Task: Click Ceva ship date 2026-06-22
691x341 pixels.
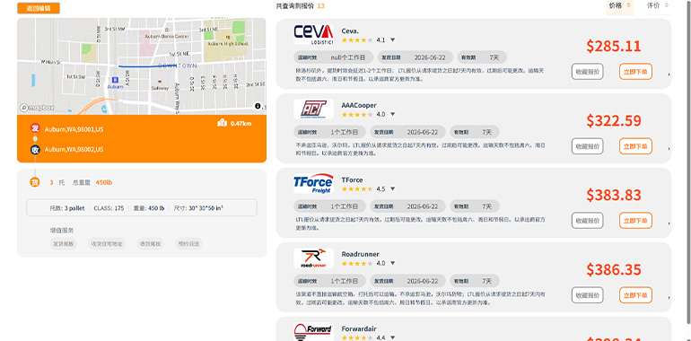Action: coord(430,57)
